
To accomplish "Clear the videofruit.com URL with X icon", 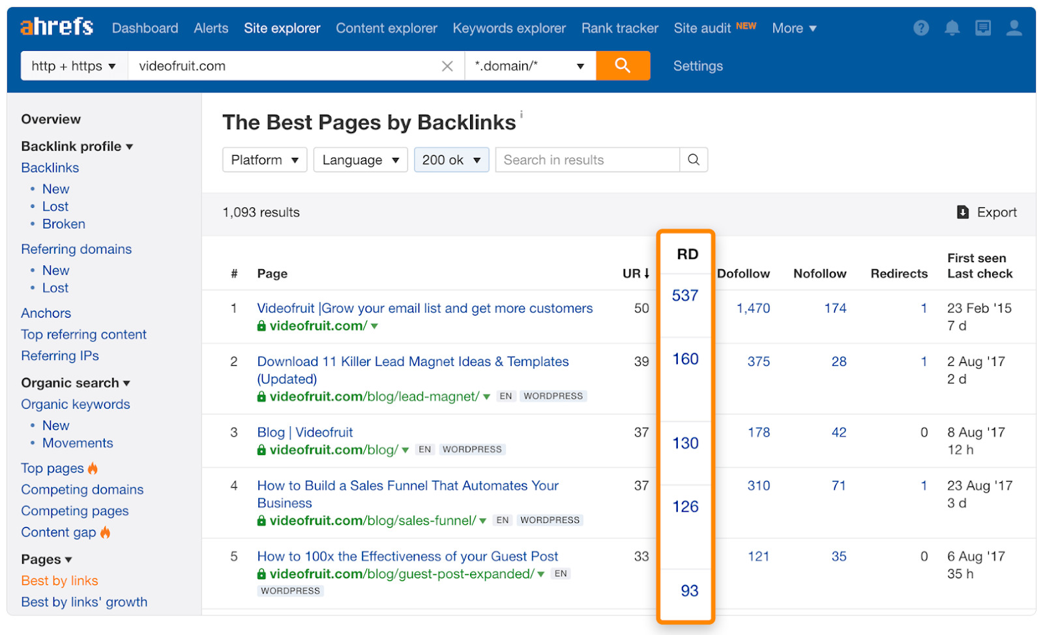I will [447, 66].
